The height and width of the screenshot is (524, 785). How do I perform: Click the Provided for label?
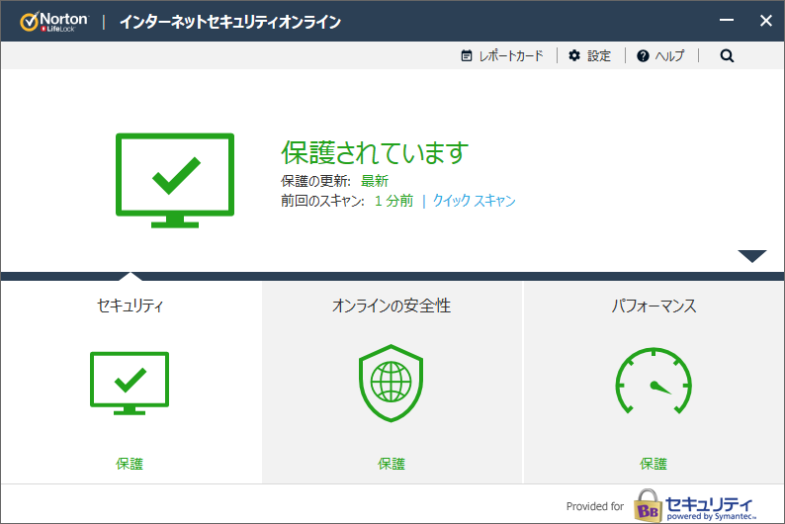595,506
